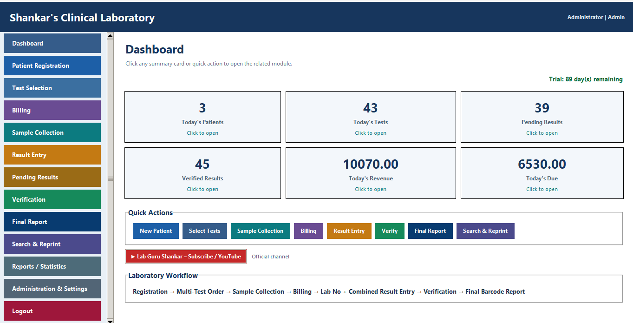The image size is (633, 323).
Task: Click the 'Official channel' label
Action: (270, 257)
